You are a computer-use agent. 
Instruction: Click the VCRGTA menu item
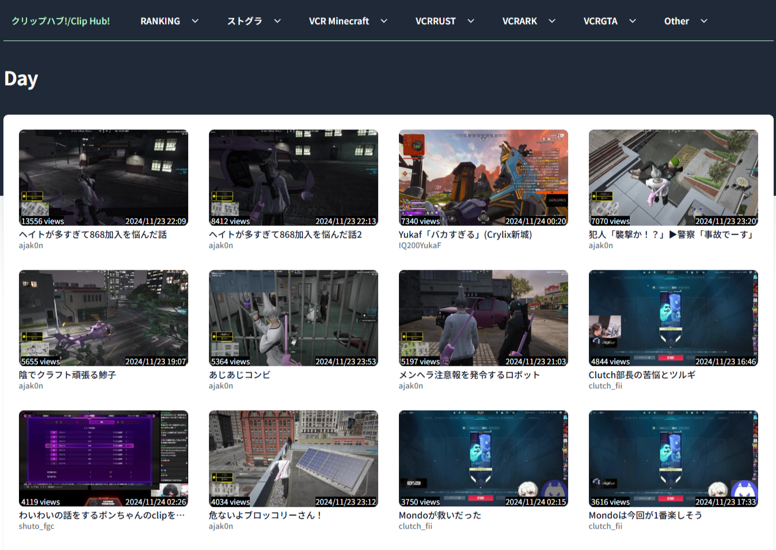pos(600,21)
